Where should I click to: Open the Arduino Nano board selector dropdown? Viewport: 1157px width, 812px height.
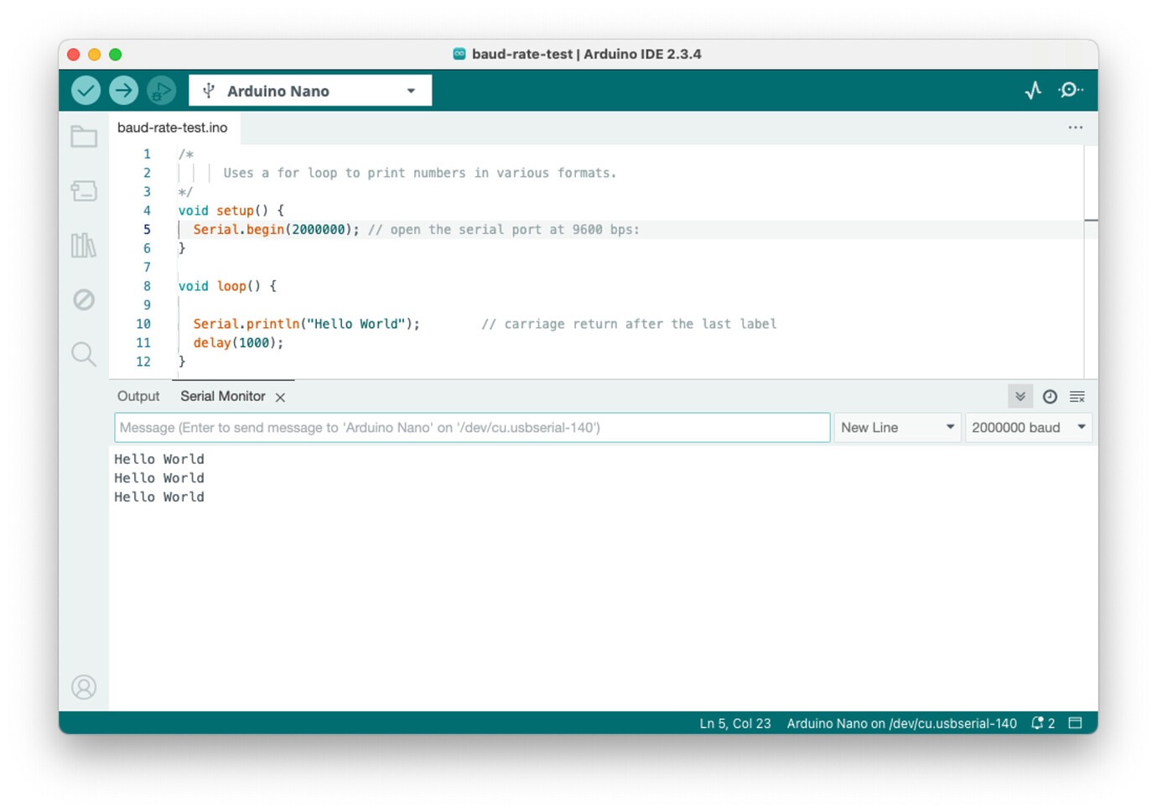point(309,90)
